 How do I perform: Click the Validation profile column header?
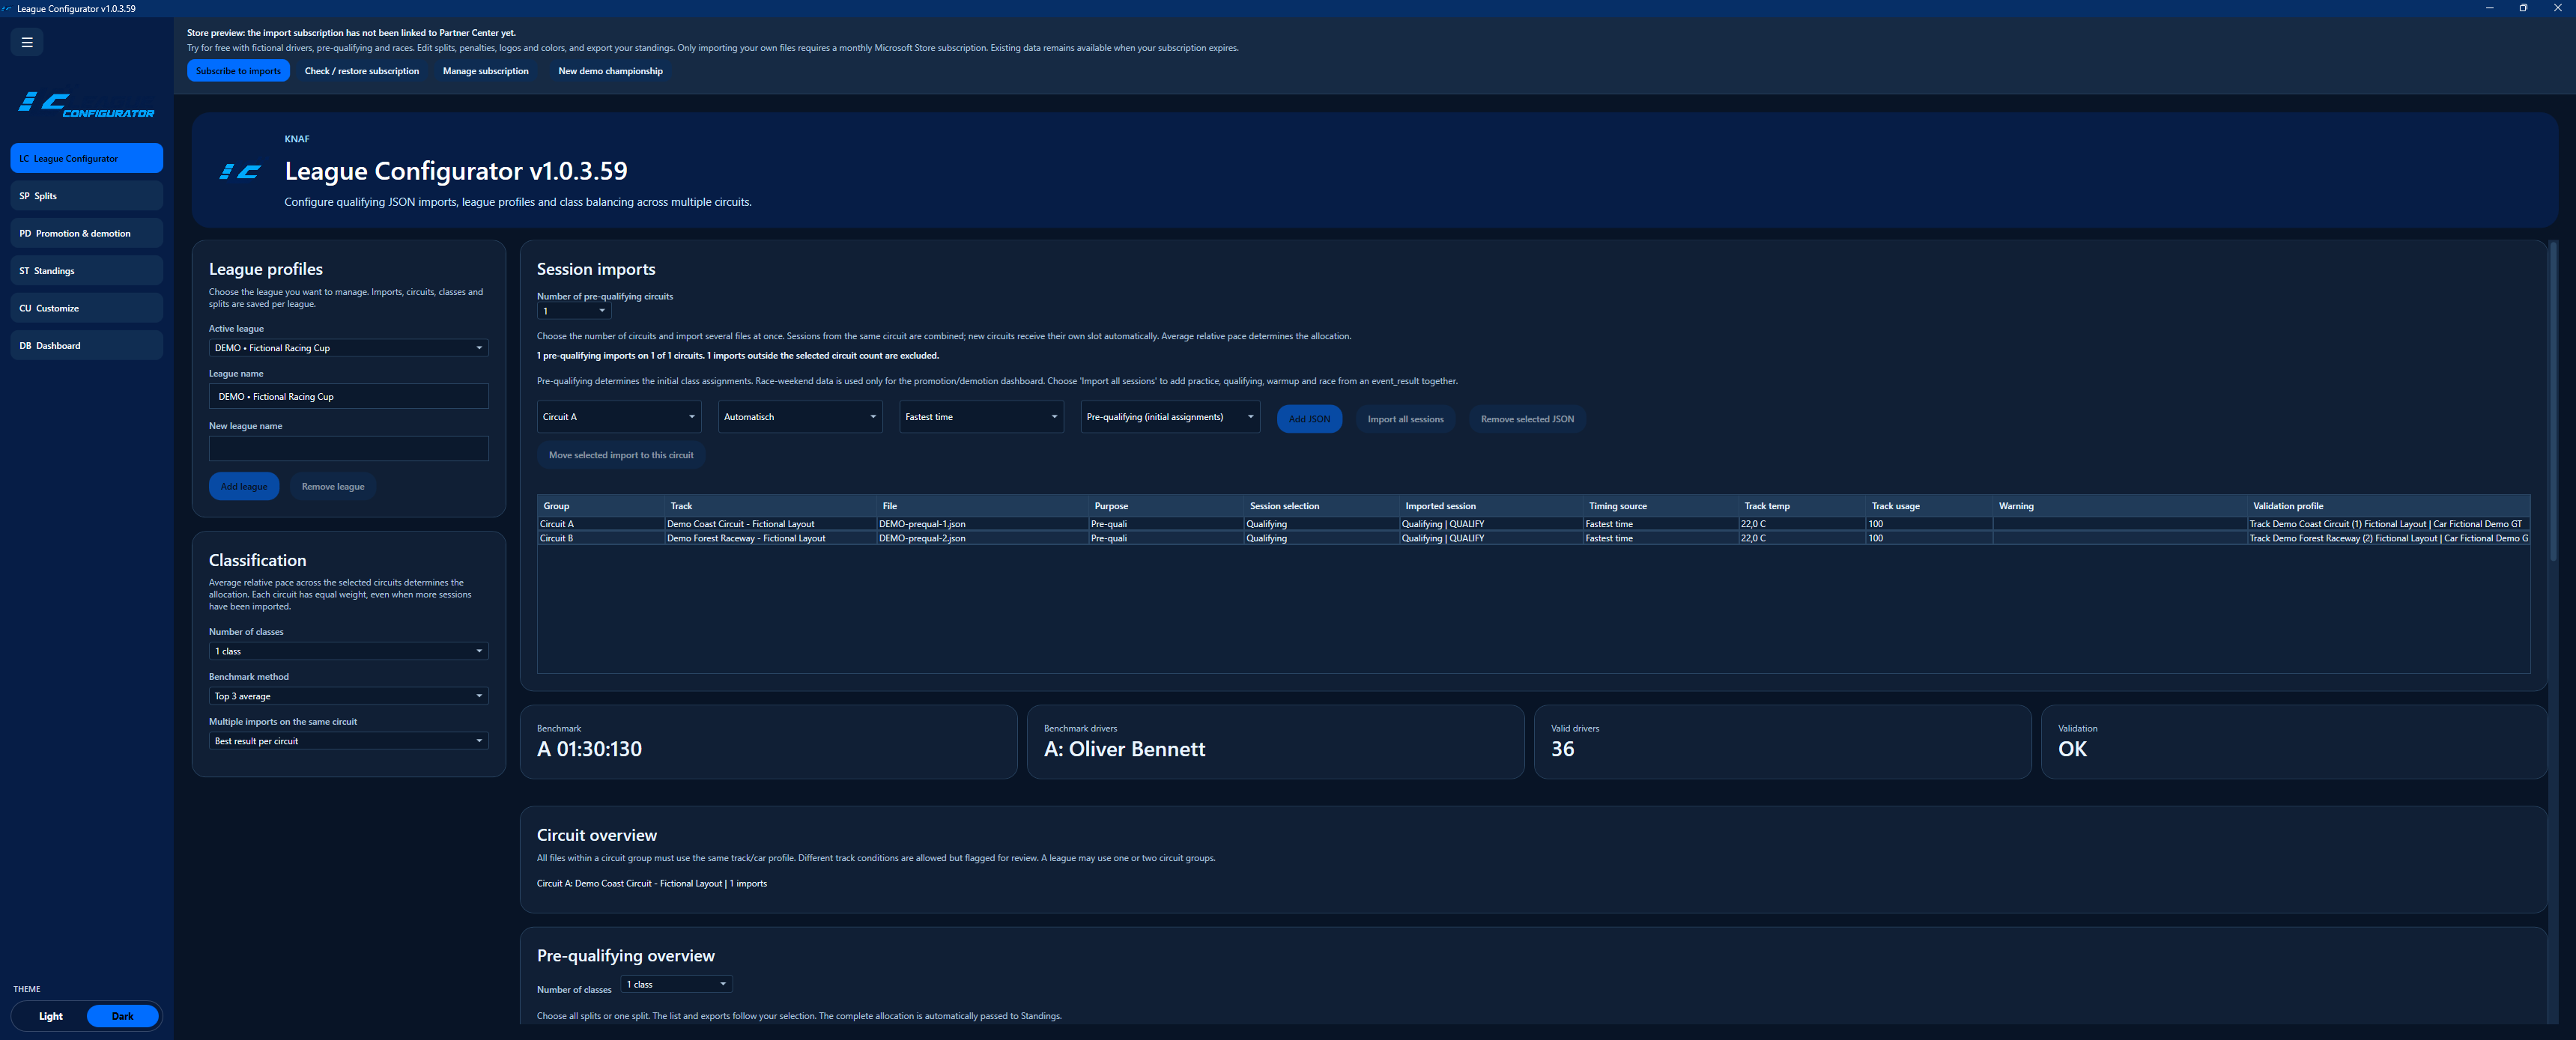2388,506
